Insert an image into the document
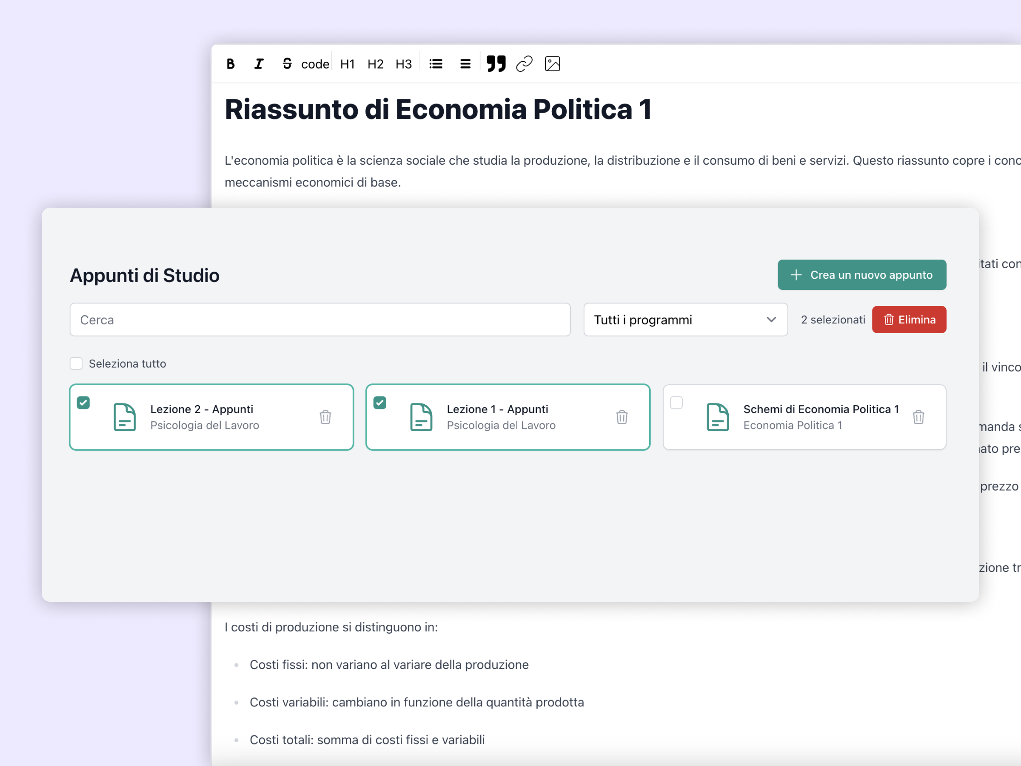Screen dimensions: 1021x766 (553, 64)
